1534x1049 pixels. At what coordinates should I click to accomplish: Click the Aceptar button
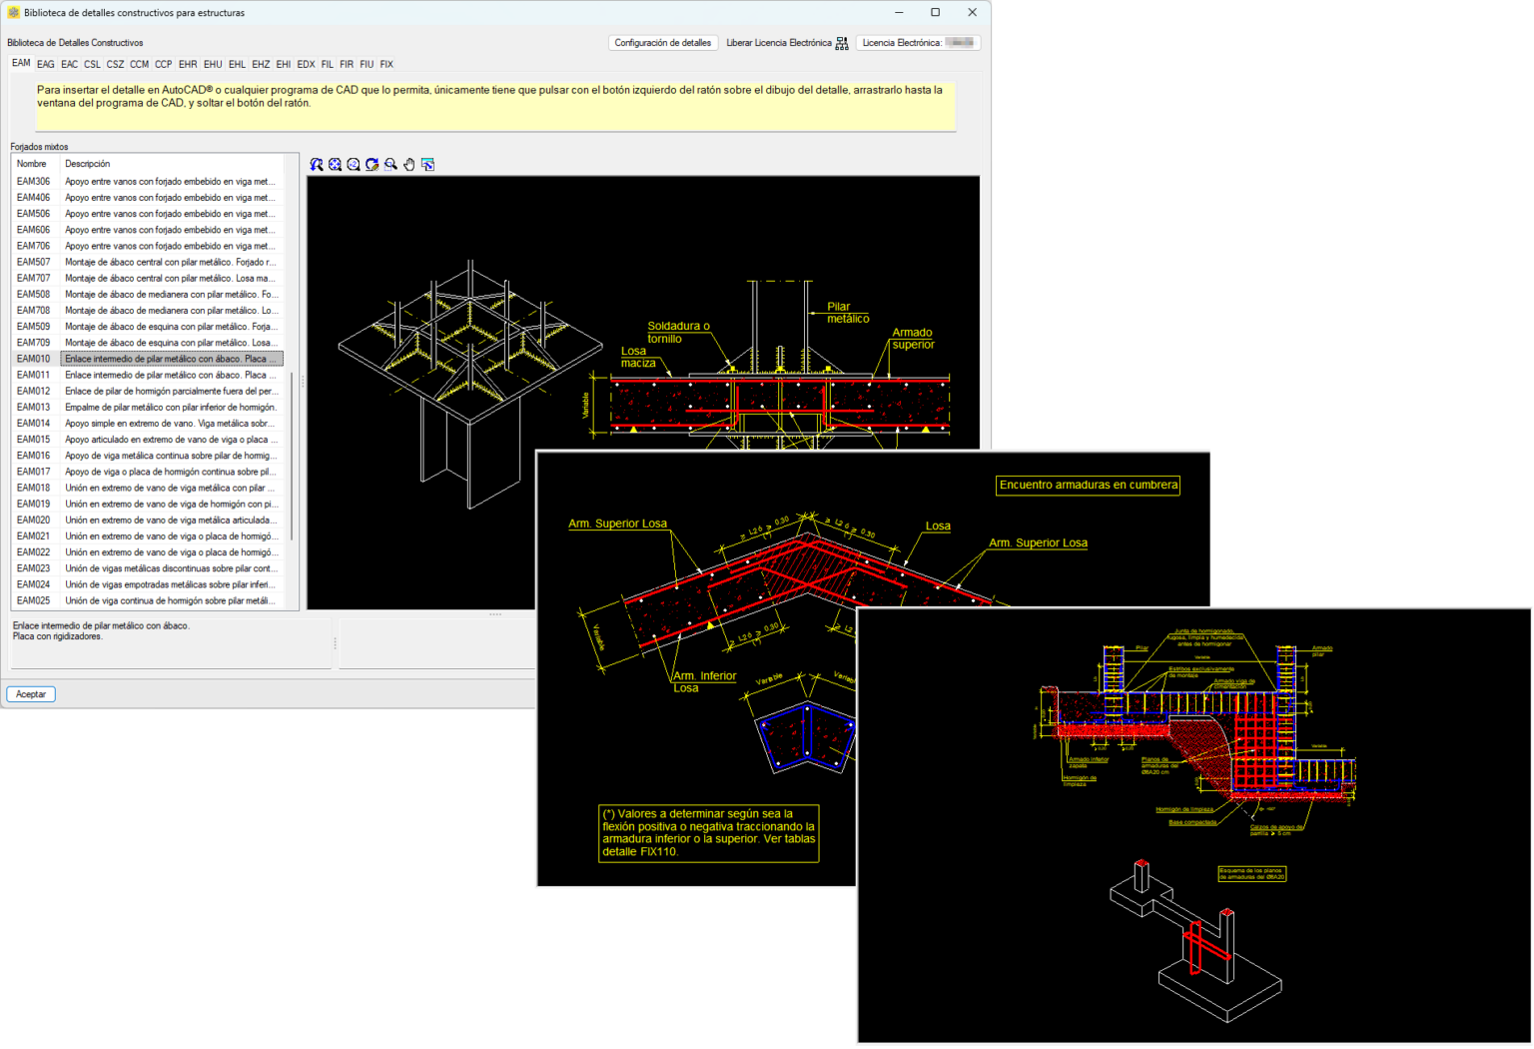point(30,693)
